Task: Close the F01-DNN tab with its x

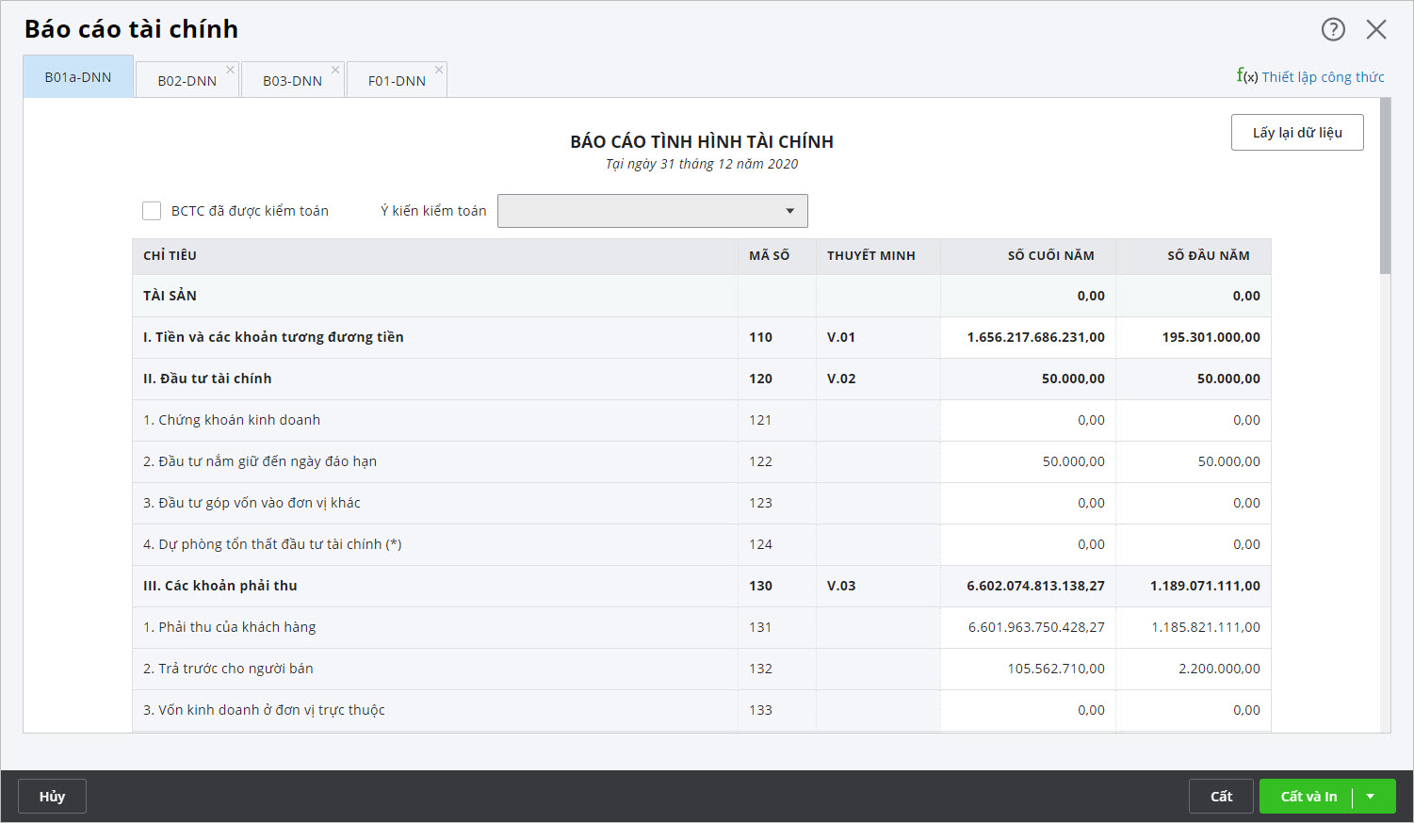Action: tap(439, 70)
